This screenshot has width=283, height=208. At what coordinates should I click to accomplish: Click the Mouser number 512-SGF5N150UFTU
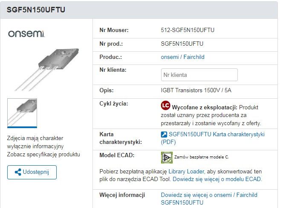pos(188,30)
